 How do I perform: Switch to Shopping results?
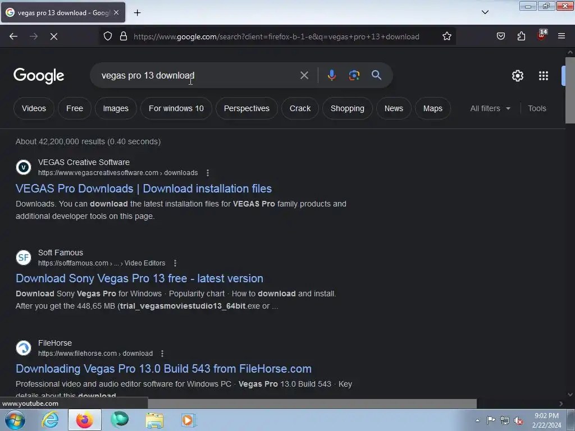point(347,108)
